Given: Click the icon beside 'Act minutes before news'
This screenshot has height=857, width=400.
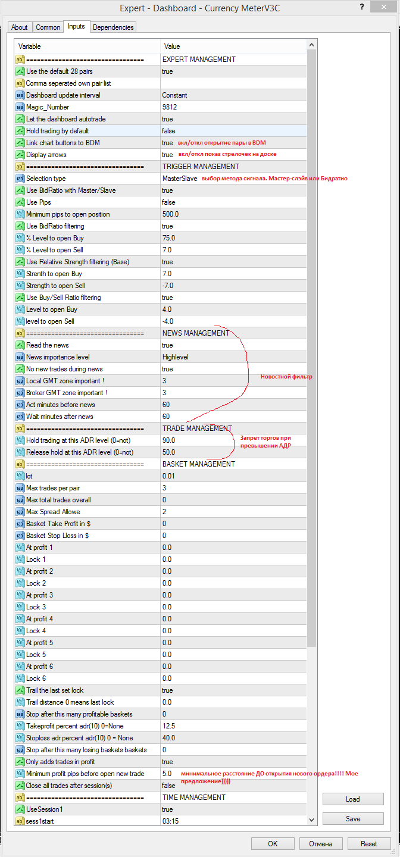Looking at the screenshot, I should coord(20,405).
